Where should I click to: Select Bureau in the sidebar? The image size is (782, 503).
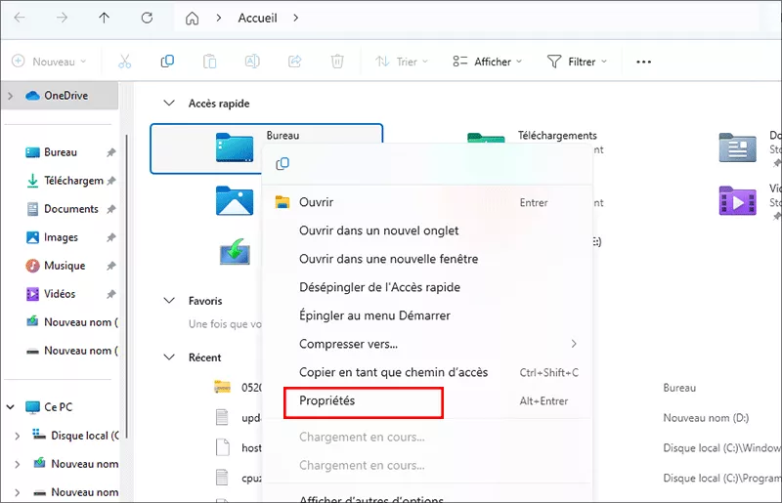(61, 152)
